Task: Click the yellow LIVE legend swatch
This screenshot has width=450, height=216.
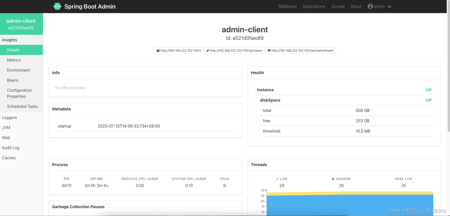Action: click(277, 179)
